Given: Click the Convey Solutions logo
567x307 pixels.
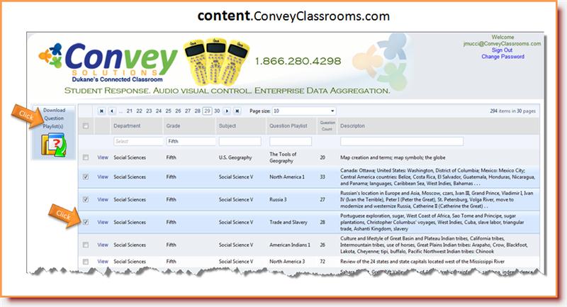Looking at the screenshot, I should [108, 62].
